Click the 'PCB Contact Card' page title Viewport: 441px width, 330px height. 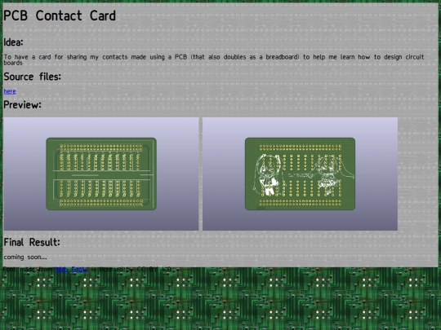click(60, 15)
